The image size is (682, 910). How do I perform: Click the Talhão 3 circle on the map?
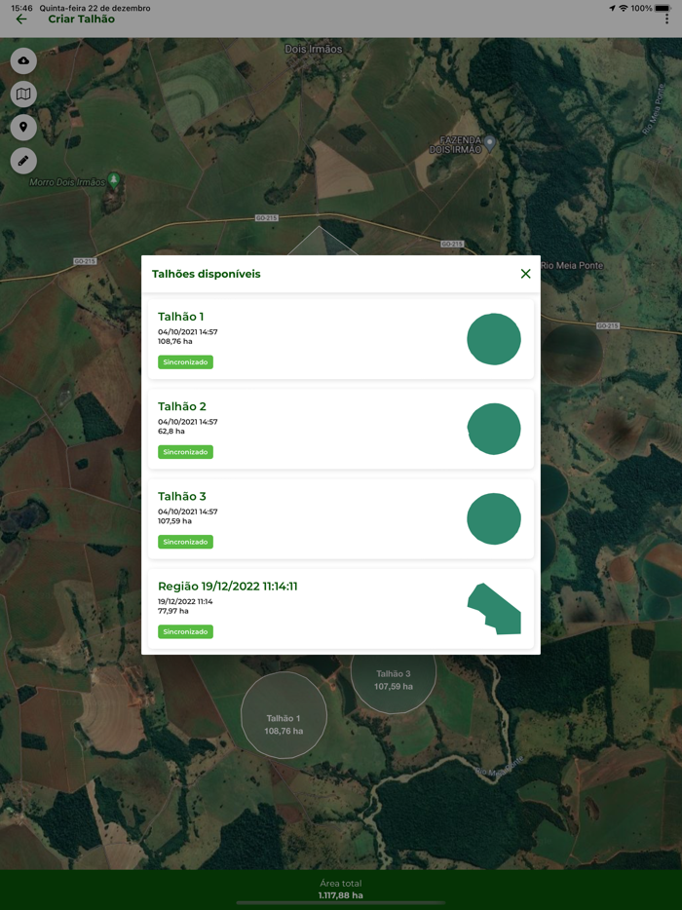(x=394, y=684)
